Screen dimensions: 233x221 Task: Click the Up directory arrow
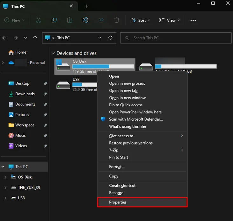click(35, 38)
